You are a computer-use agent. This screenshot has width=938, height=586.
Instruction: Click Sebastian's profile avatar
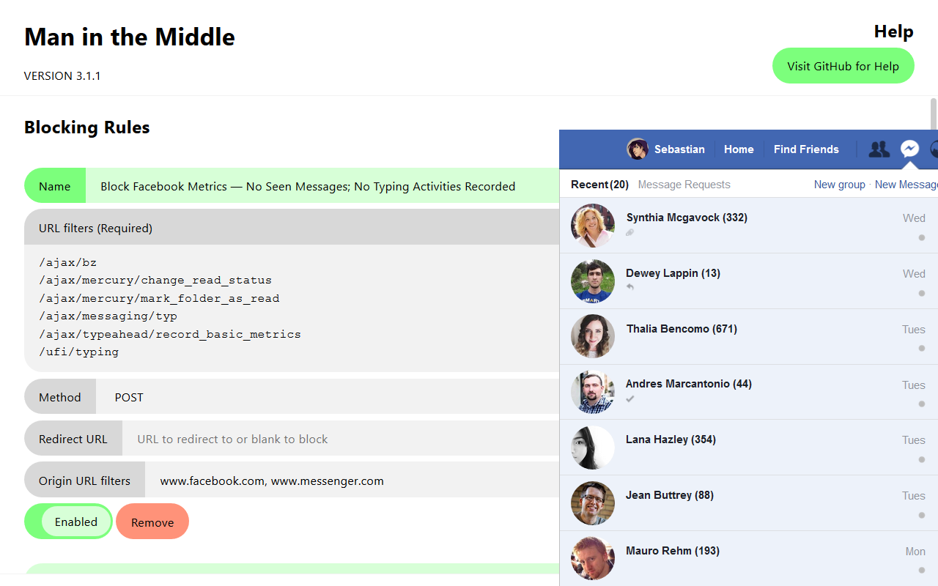pos(638,149)
